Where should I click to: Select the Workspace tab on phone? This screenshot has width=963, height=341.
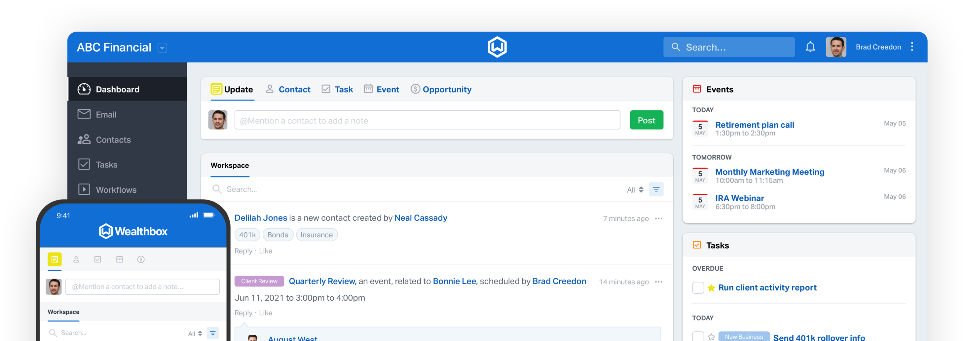(63, 312)
